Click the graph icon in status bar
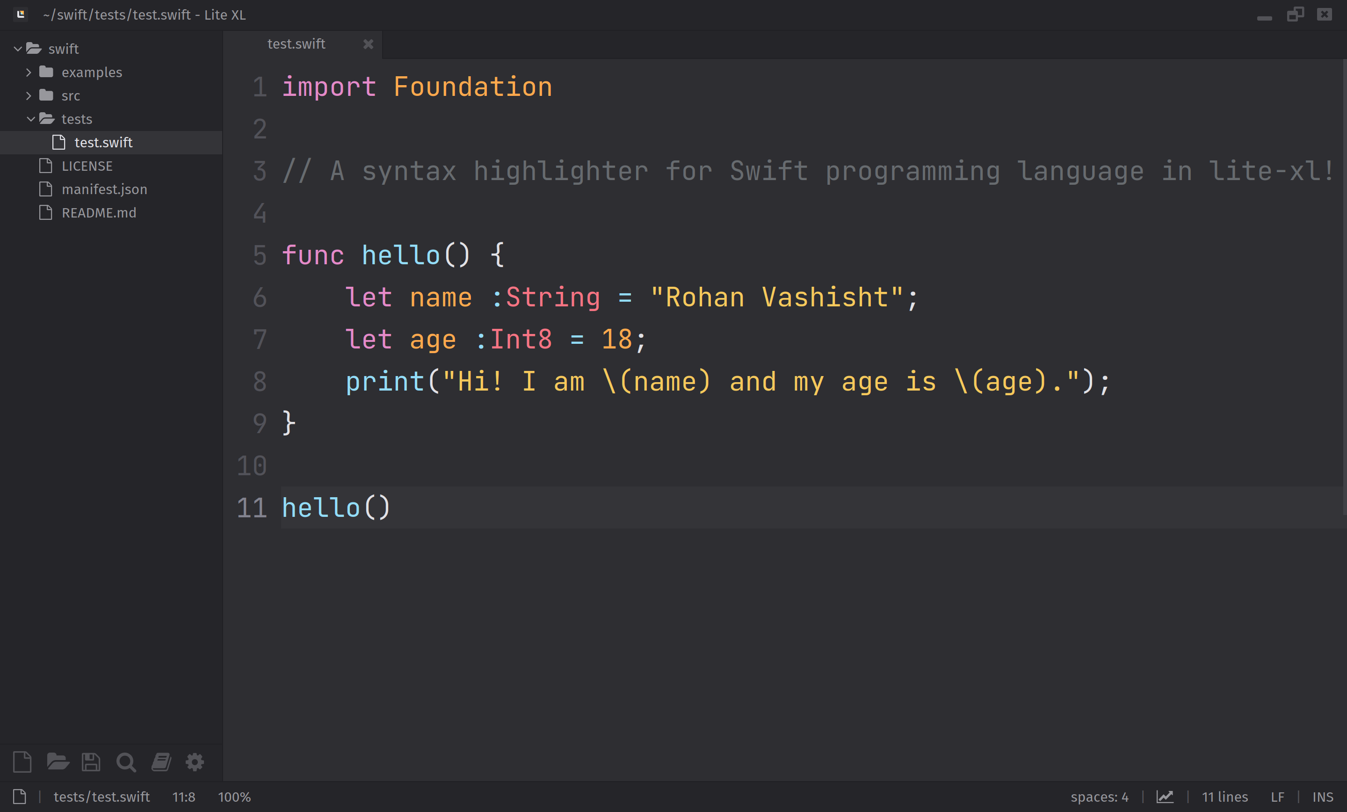This screenshot has width=1347, height=812. click(1165, 797)
